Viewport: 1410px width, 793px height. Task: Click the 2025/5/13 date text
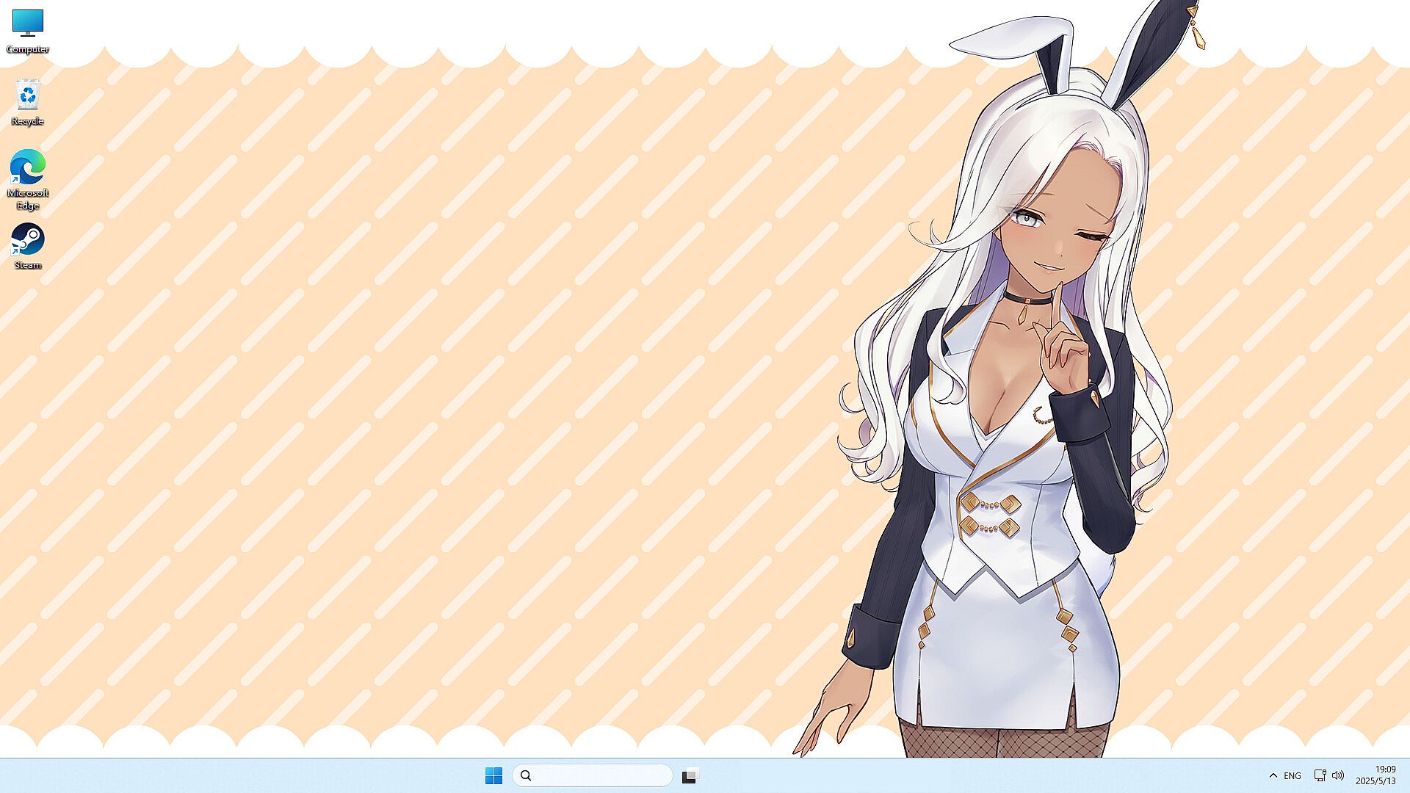(1375, 781)
